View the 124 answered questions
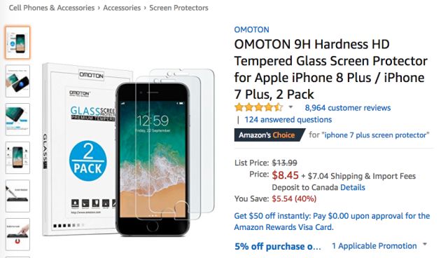 coord(288,120)
